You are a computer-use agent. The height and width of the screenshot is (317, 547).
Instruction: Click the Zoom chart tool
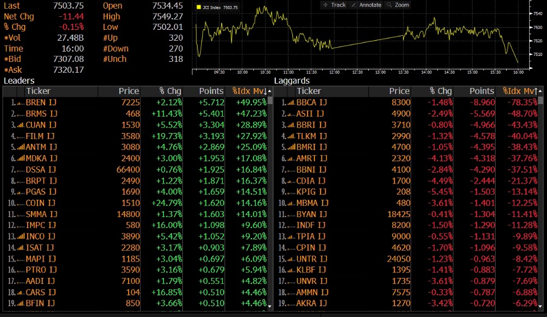398,5
